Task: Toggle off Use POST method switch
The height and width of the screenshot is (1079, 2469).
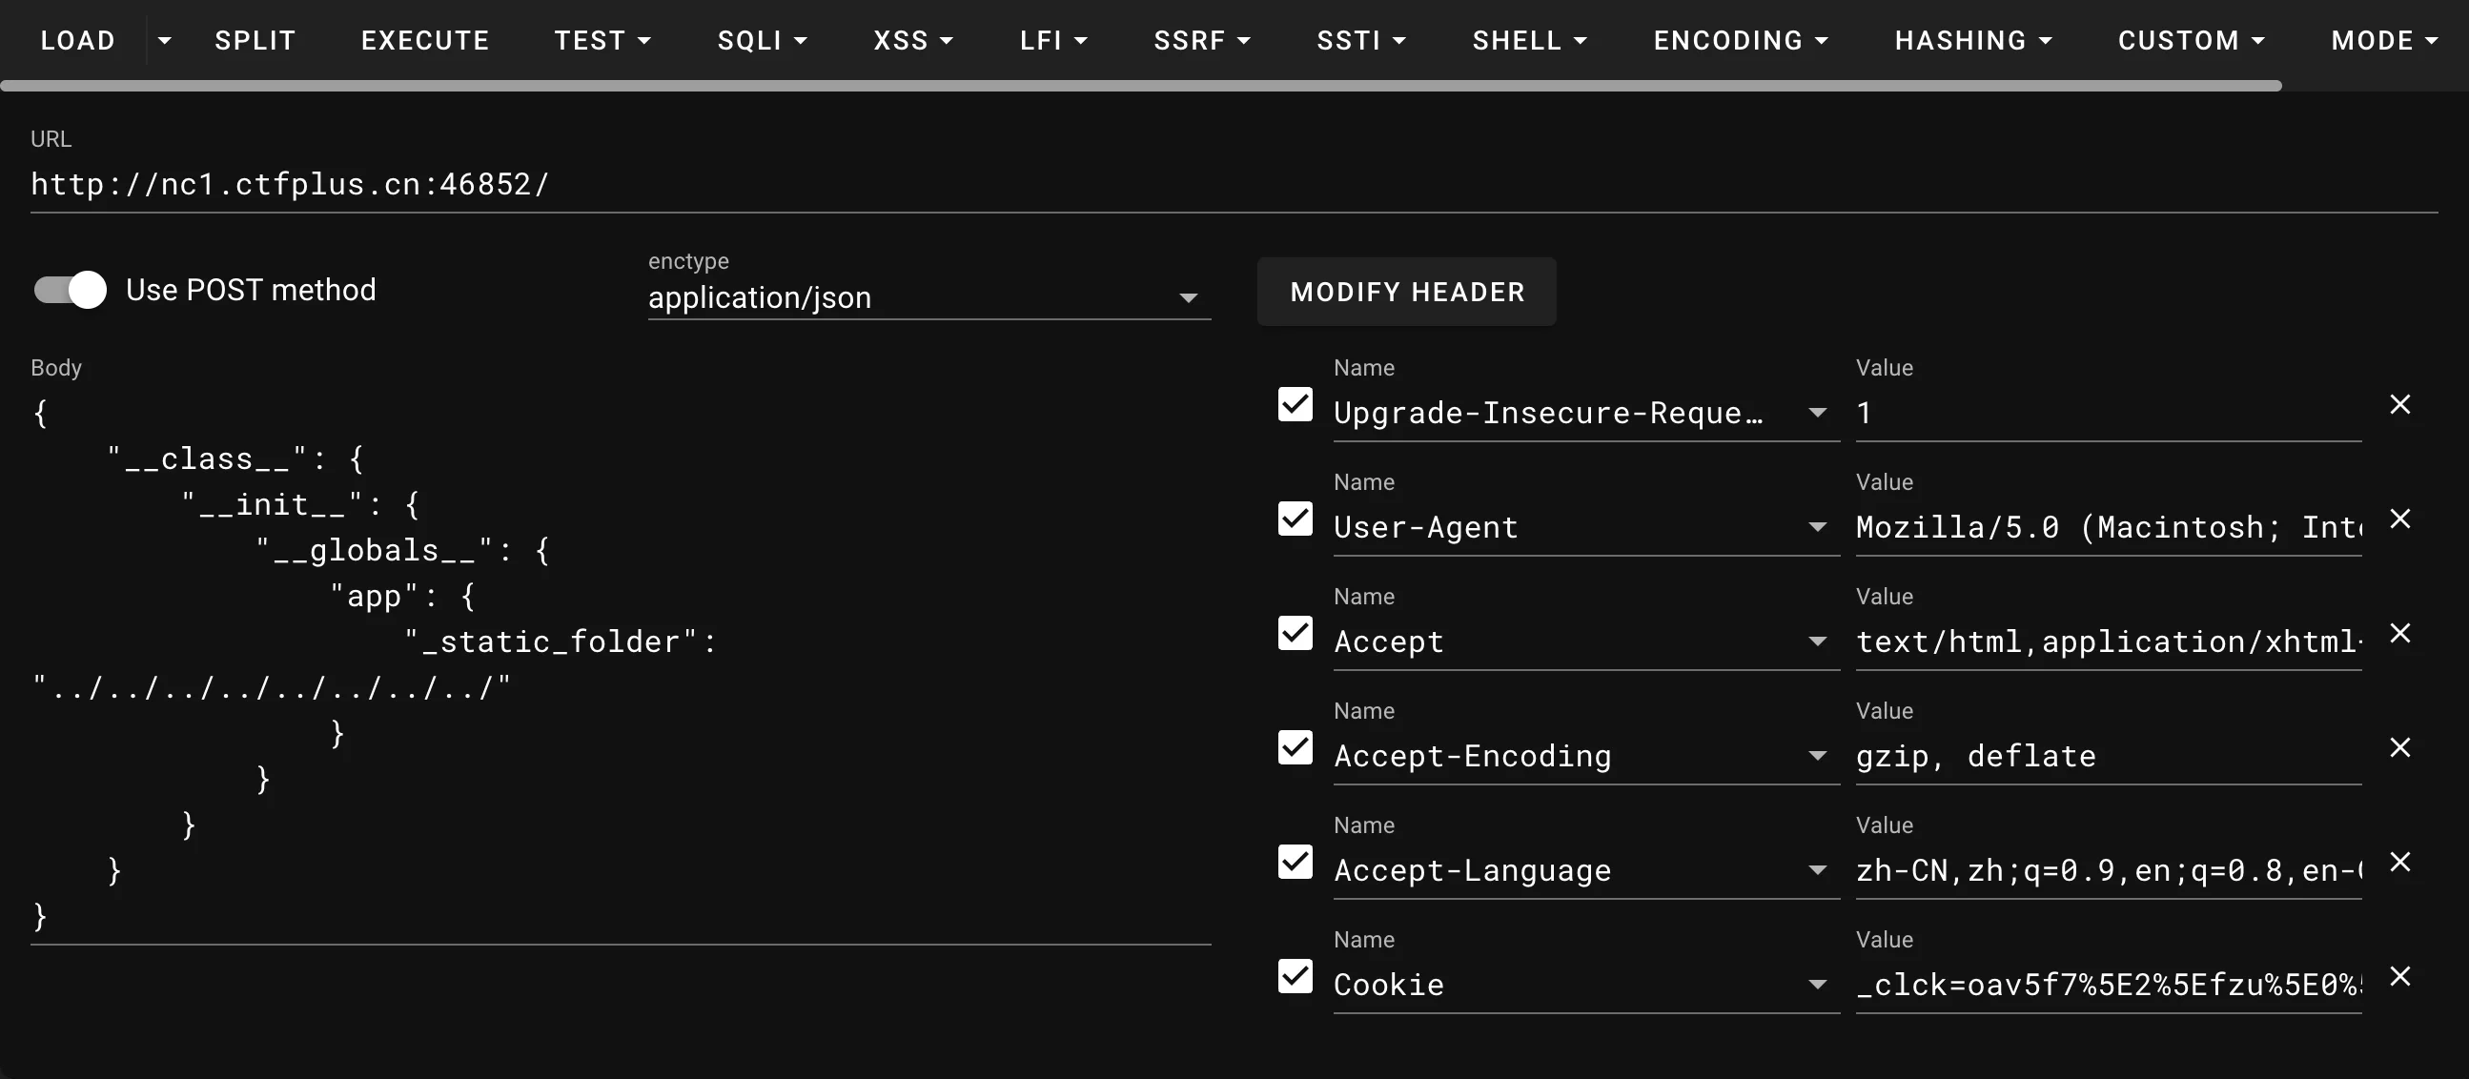Action: tap(71, 290)
